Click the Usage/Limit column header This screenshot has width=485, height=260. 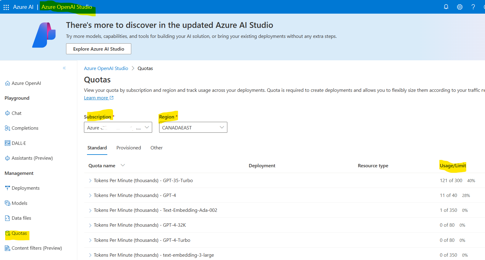coord(453,166)
